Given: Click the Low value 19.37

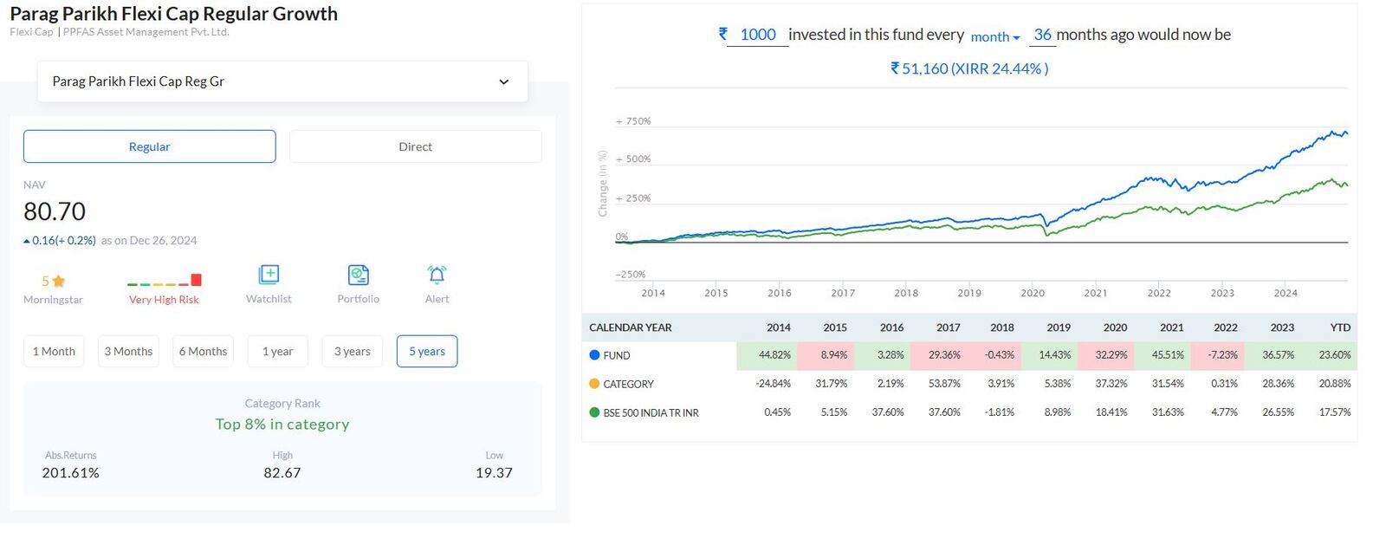Looking at the screenshot, I should pyautogui.click(x=494, y=473).
